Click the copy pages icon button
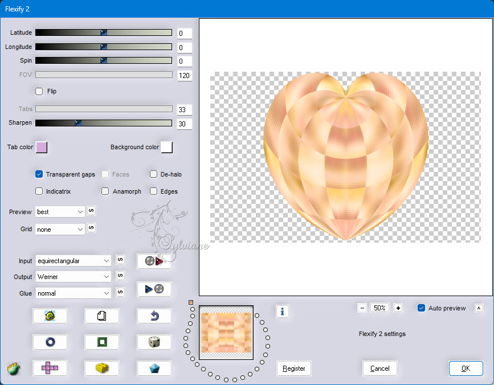Screen dimensions: 494x385 (102, 316)
